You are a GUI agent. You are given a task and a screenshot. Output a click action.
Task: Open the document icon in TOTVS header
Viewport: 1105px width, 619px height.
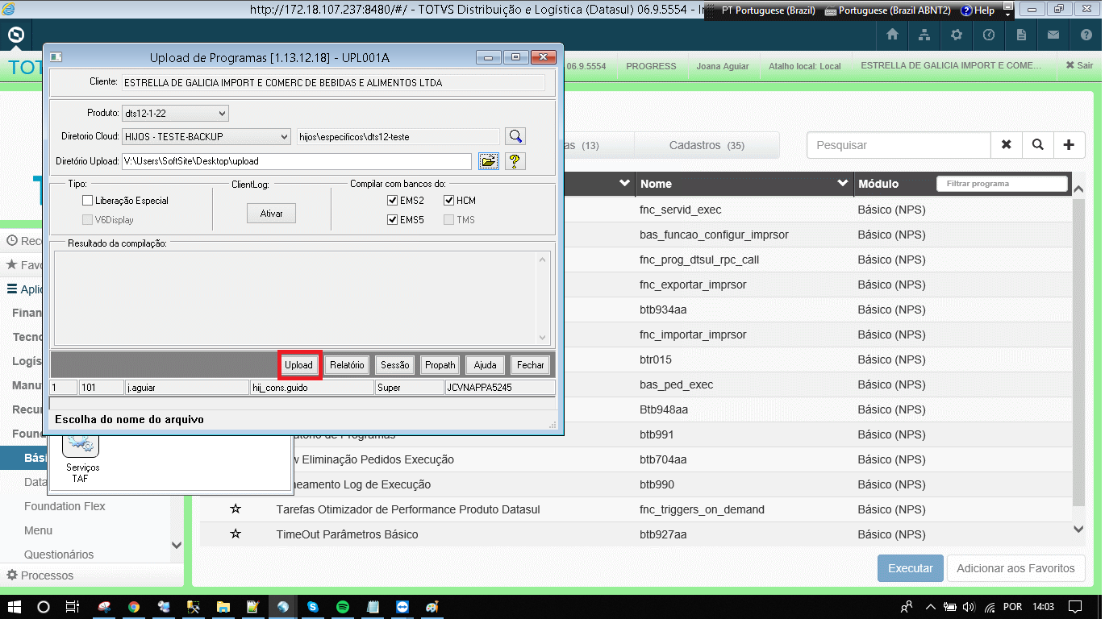(1021, 35)
